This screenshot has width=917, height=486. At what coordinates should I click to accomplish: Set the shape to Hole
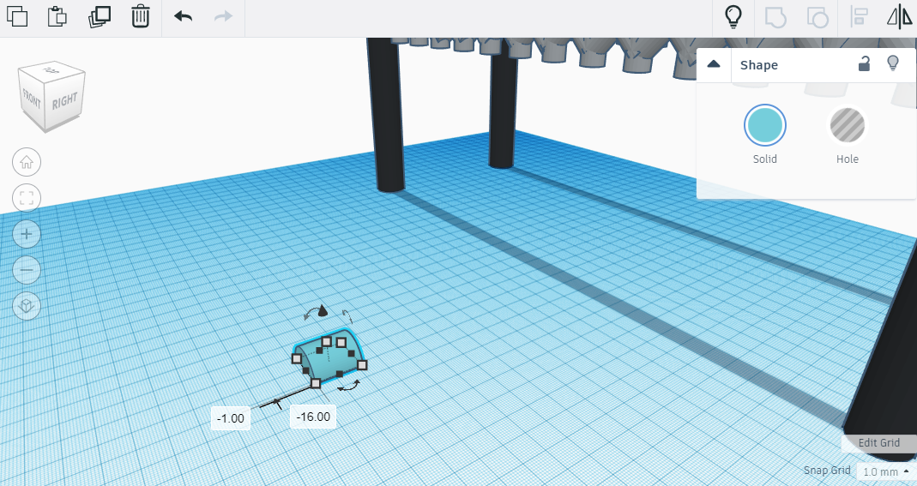tap(847, 125)
